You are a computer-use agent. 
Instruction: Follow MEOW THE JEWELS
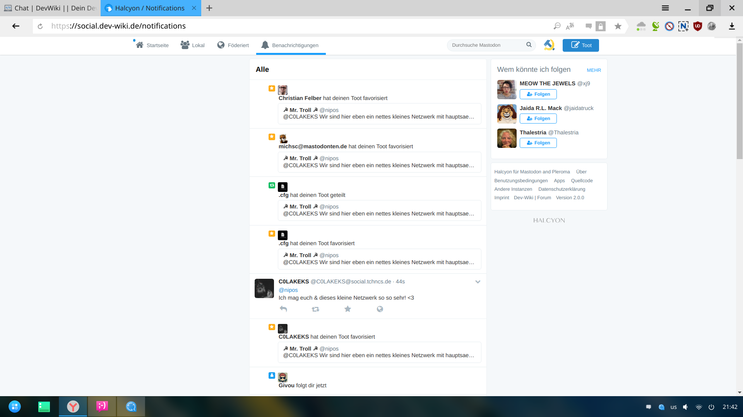538,94
